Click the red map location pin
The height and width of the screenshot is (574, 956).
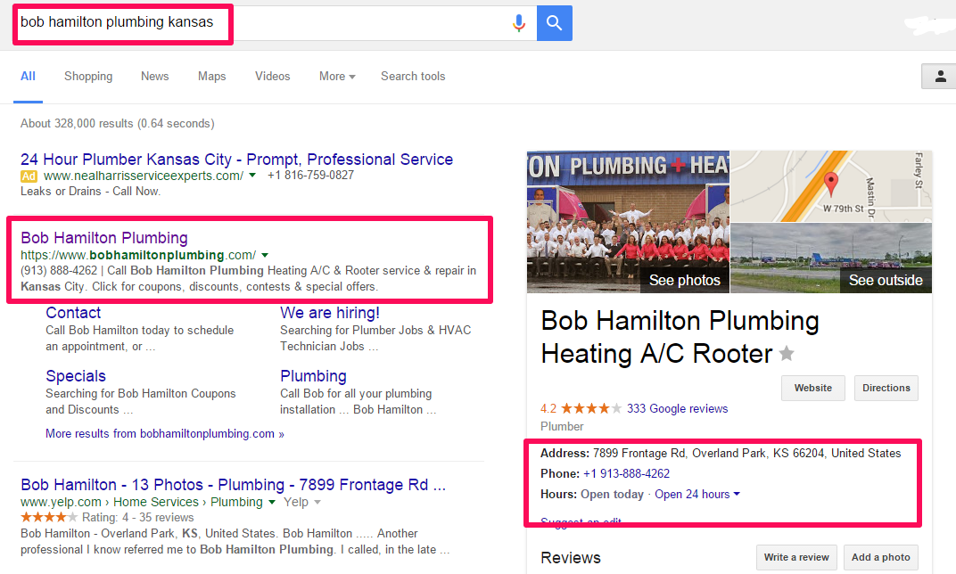830,184
